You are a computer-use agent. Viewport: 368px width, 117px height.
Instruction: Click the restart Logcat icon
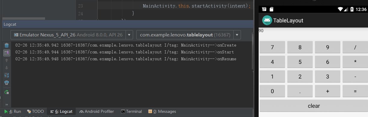7,92
